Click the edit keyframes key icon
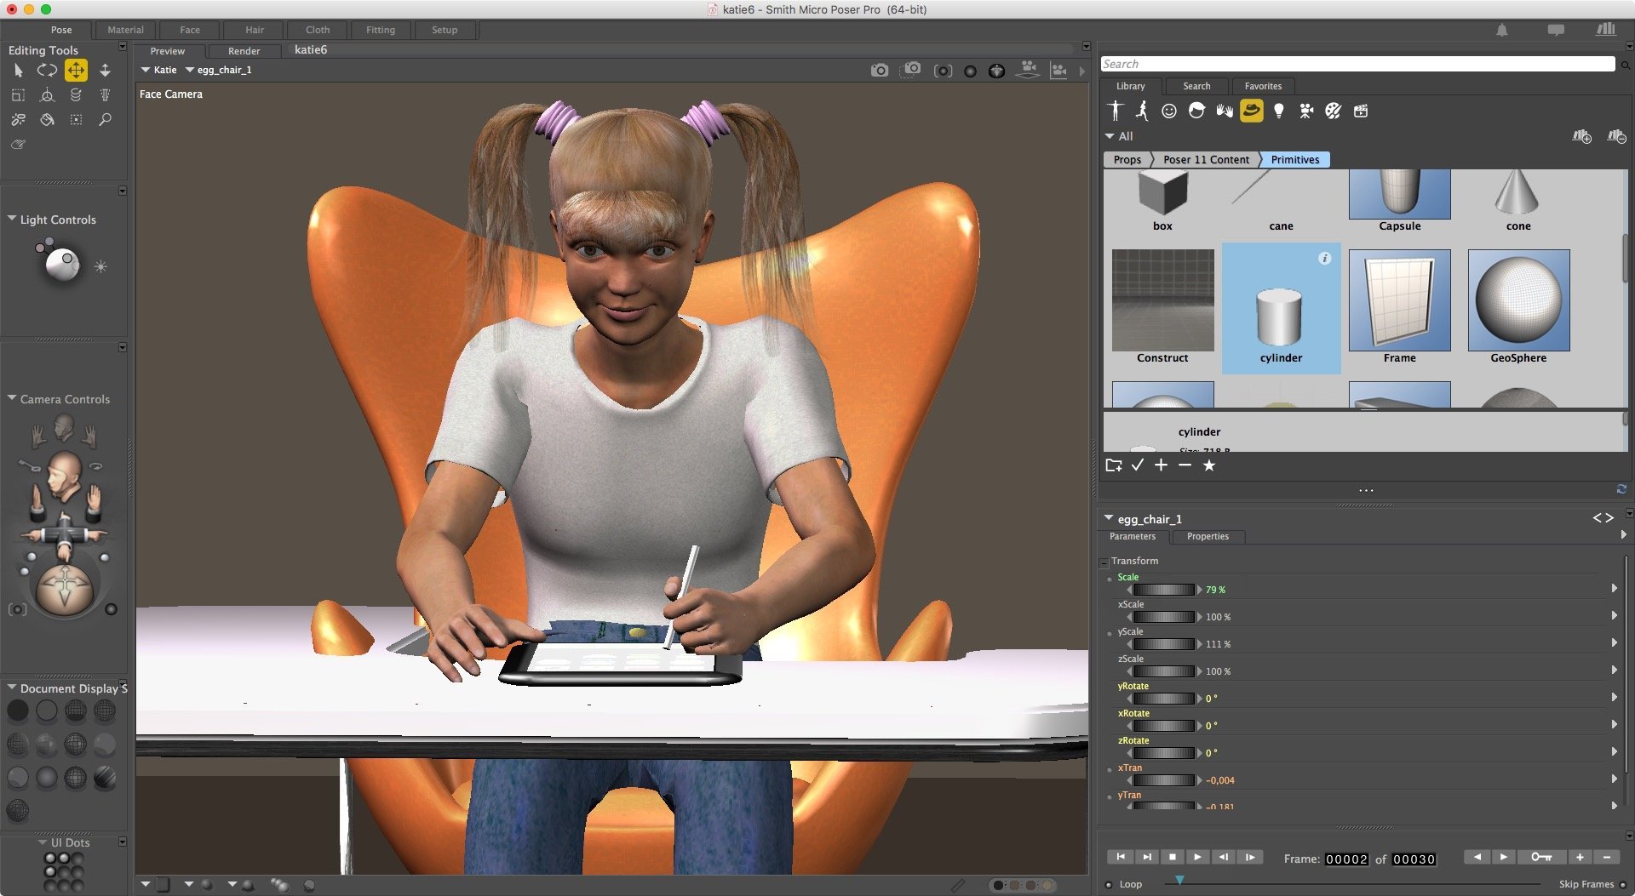Viewport: 1635px width, 896px height. pyautogui.click(x=1540, y=857)
